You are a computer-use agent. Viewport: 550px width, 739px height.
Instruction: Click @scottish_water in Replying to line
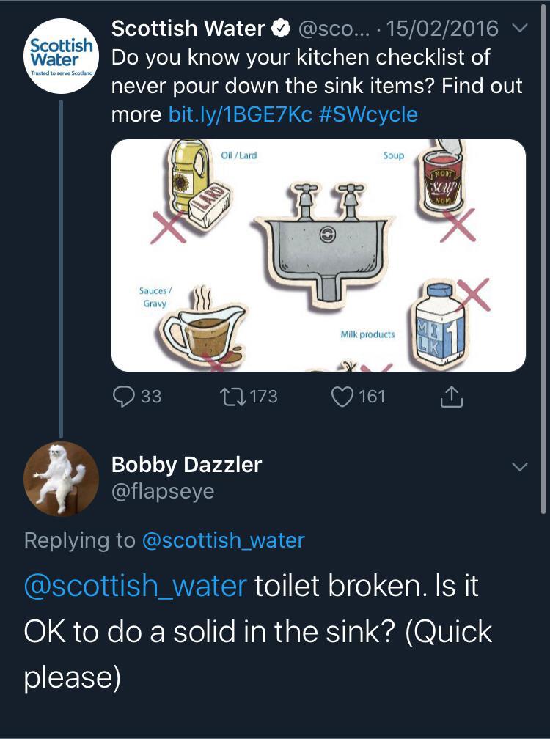point(222,540)
